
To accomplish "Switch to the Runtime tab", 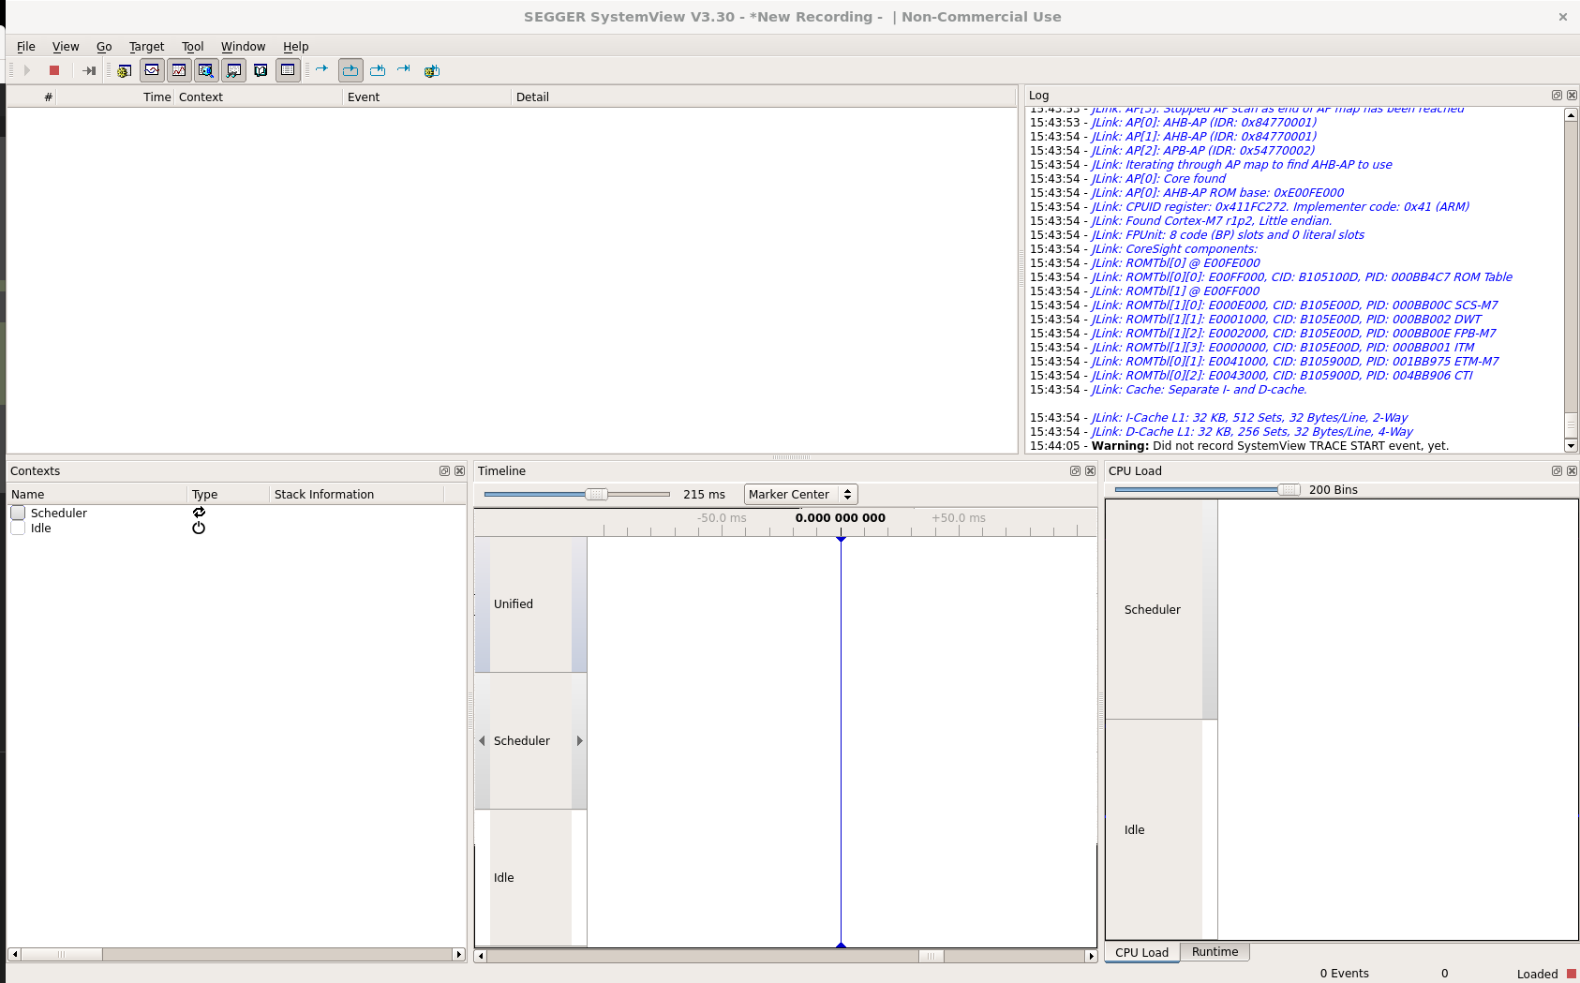I will (1215, 952).
